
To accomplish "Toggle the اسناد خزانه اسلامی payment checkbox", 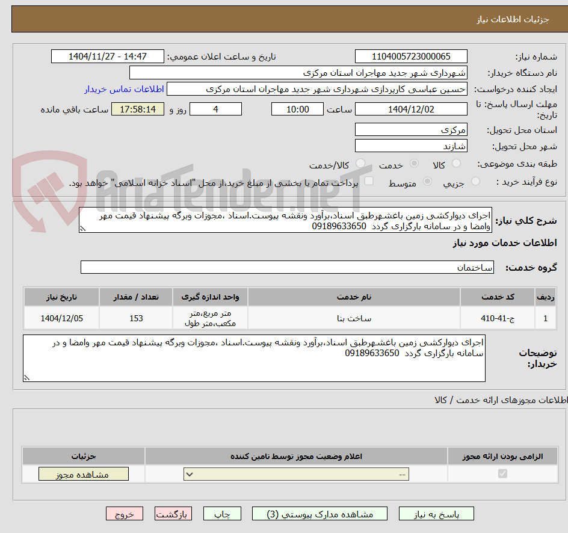I will click(x=369, y=181).
